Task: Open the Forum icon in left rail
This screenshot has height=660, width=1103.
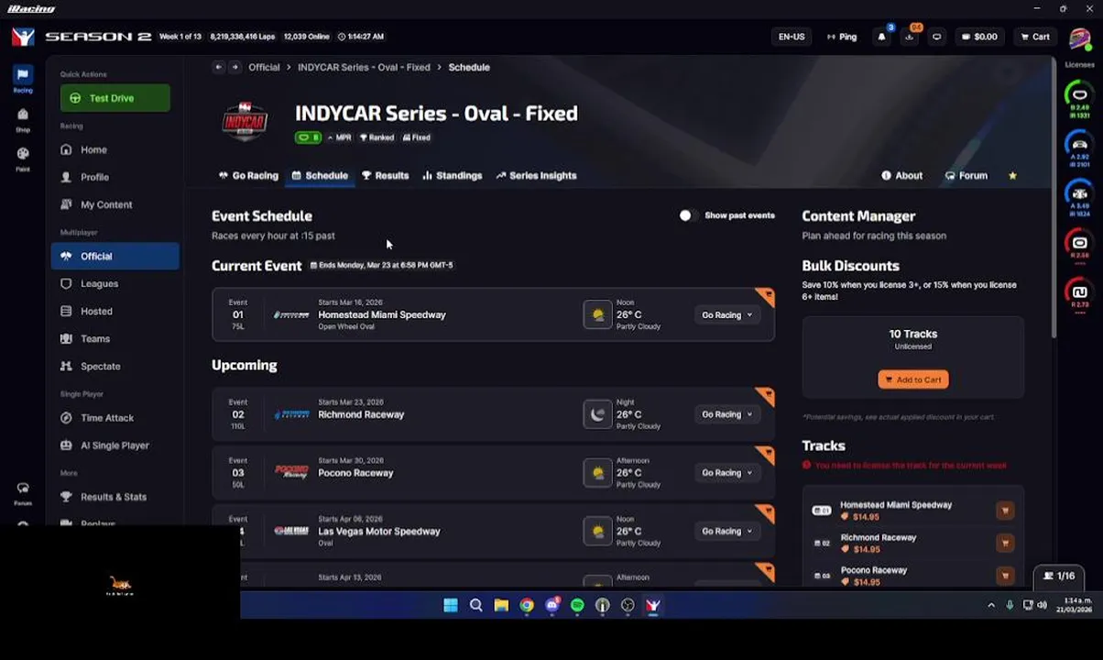Action: click(x=23, y=493)
